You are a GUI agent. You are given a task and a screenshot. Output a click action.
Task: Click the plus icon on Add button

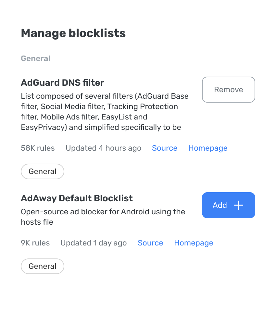tap(239, 205)
